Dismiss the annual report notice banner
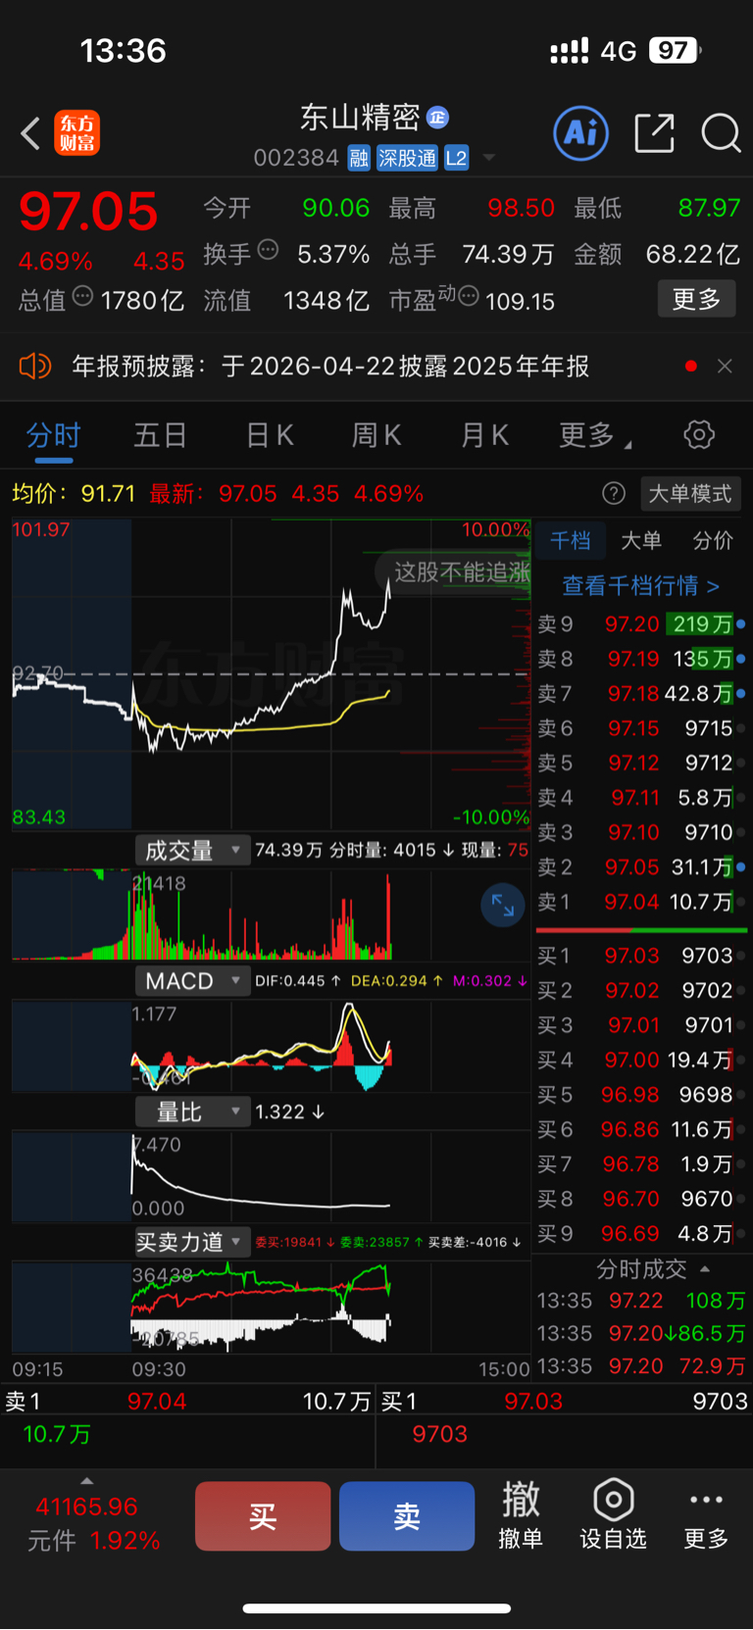 (x=725, y=366)
